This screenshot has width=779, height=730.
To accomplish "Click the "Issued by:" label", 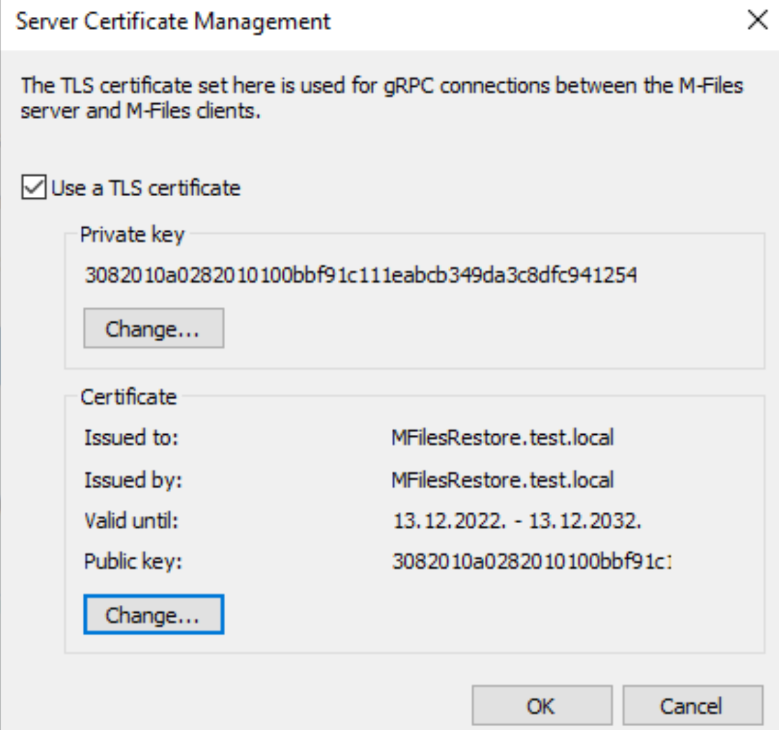I will (133, 480).
